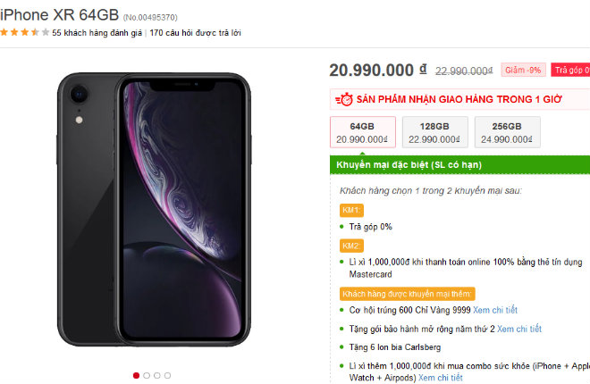View details for 600 Chỉ Vàng prize
Screen dimensions: 590x384
[497, 311]
